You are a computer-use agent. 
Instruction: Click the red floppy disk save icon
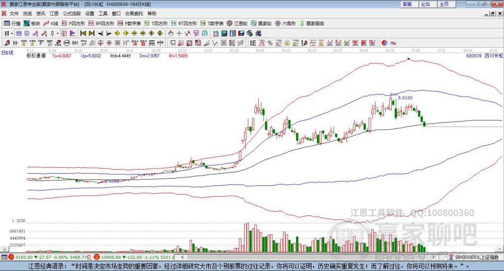click(x=241, y=33)
